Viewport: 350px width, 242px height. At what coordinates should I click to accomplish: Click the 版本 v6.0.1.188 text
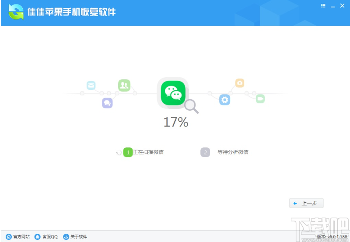pyautogui.click(x=332, y=237)
